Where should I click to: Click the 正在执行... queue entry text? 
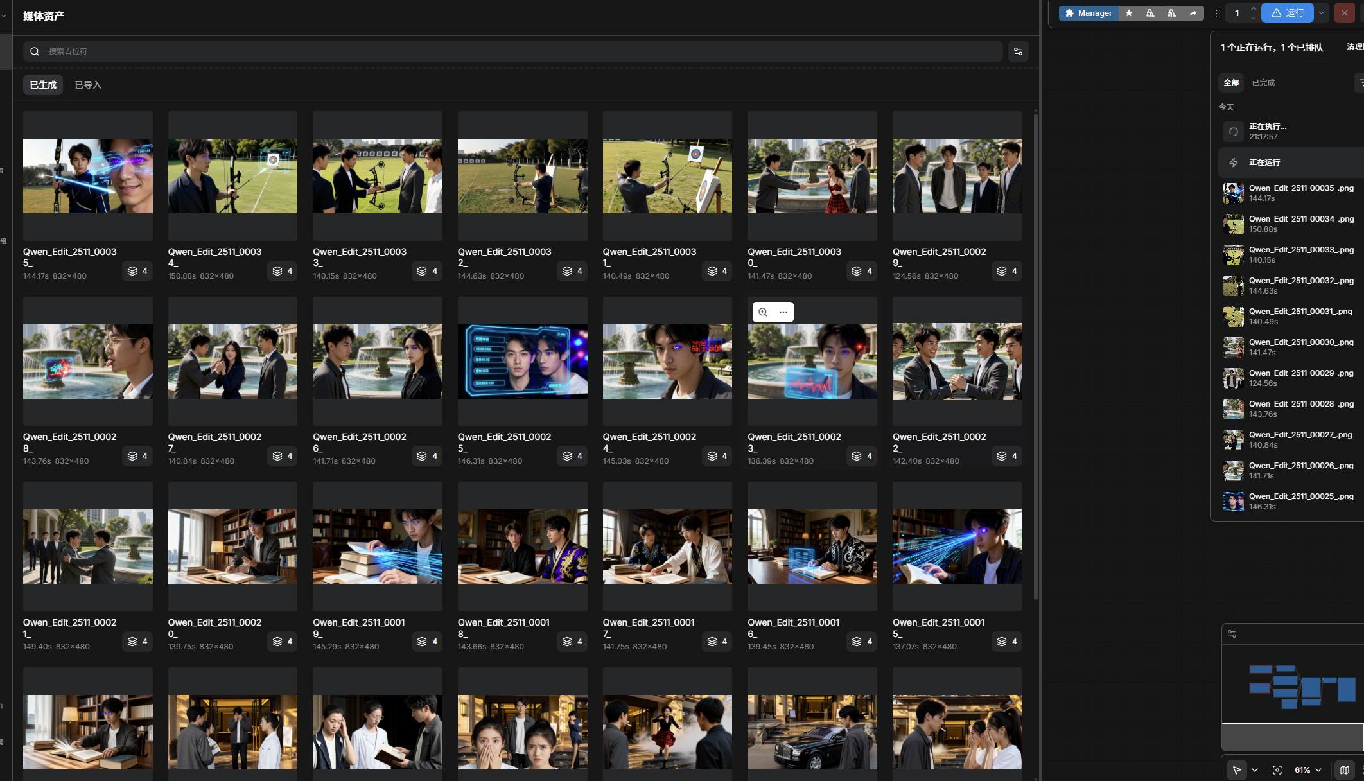click(x=1268, y=127)
